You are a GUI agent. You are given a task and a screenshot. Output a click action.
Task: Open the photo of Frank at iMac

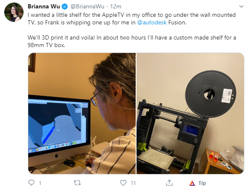point(82,113)
